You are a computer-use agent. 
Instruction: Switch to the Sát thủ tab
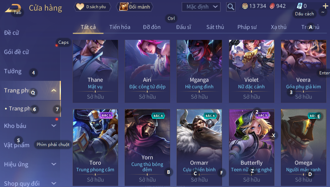[x=215, y=27]
